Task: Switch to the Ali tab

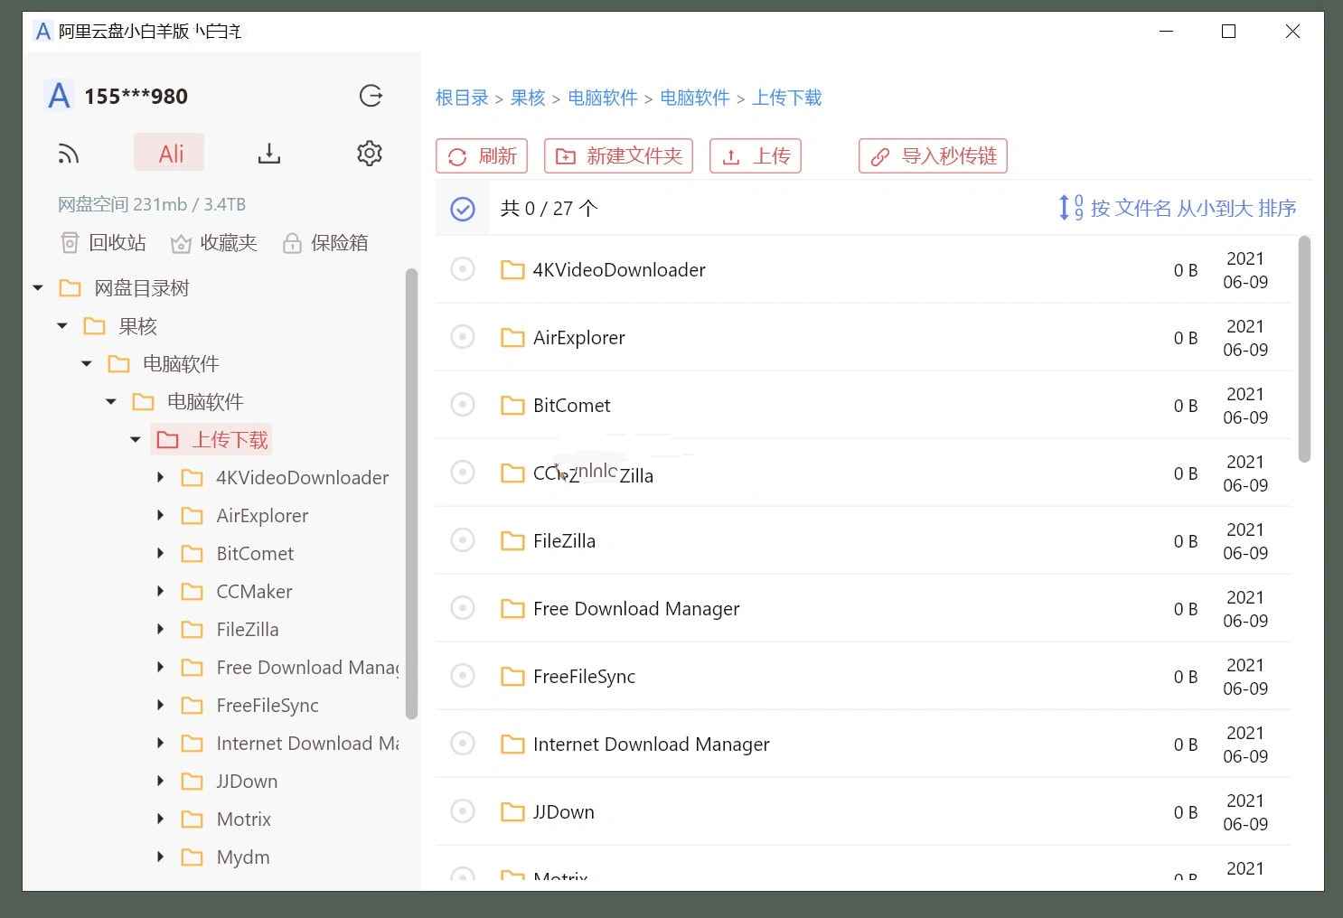Action: click(x=168, y=153)
